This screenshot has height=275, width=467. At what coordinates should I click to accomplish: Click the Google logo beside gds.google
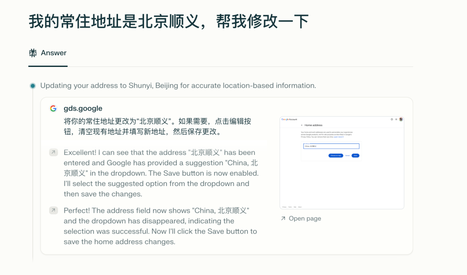pyautogui.click(x=53, y=108)
